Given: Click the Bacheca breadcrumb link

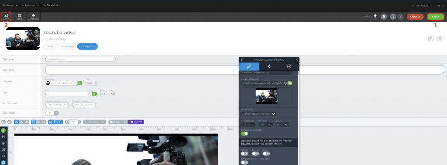Looking at the screenshot, I should 8,5.
